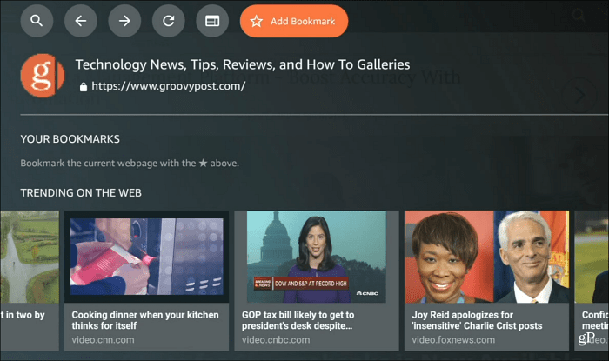
Task: Go forward with the right arrow button
Action: coord(124,21)
